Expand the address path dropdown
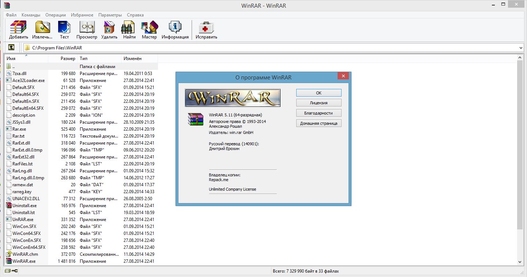Viewport: 527px width, 277px height. click(x=521, y=48)
